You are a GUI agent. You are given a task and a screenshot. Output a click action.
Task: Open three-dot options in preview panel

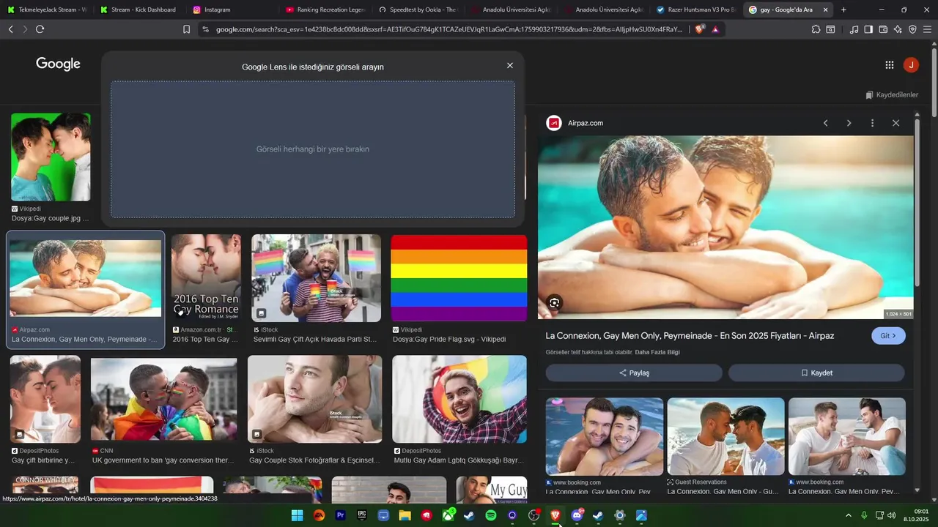click(x=872, y=123)
